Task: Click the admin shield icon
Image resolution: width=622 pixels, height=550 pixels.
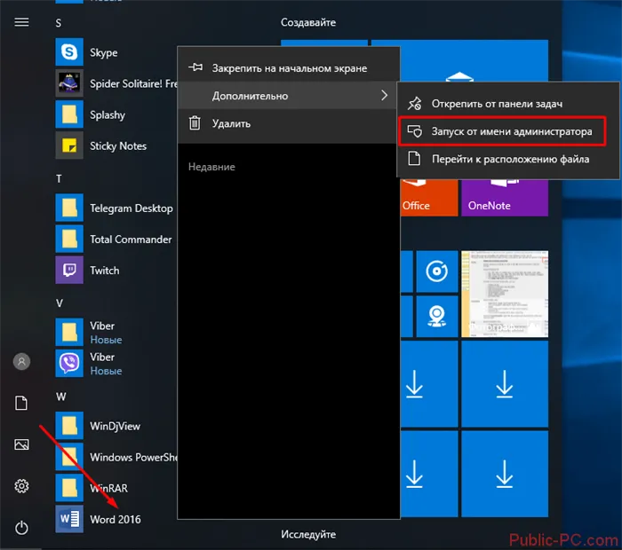Action: (415, 131)
